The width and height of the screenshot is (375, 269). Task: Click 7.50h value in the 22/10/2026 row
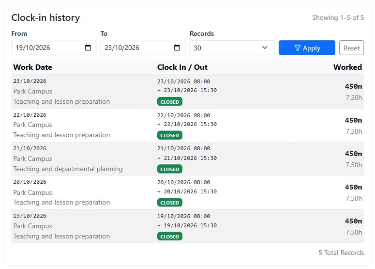coord(354,131)
